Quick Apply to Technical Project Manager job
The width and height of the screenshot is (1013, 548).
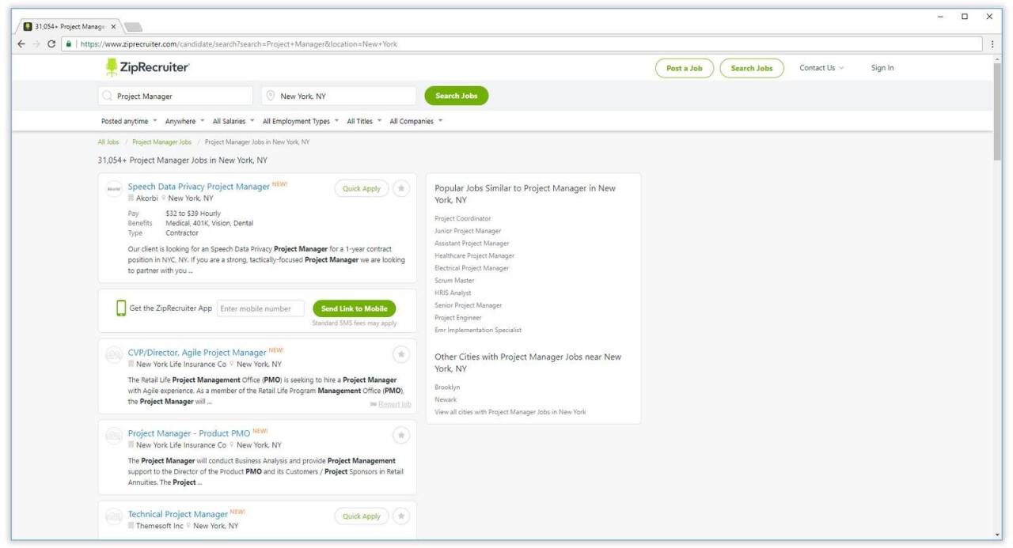click(362, 516)
